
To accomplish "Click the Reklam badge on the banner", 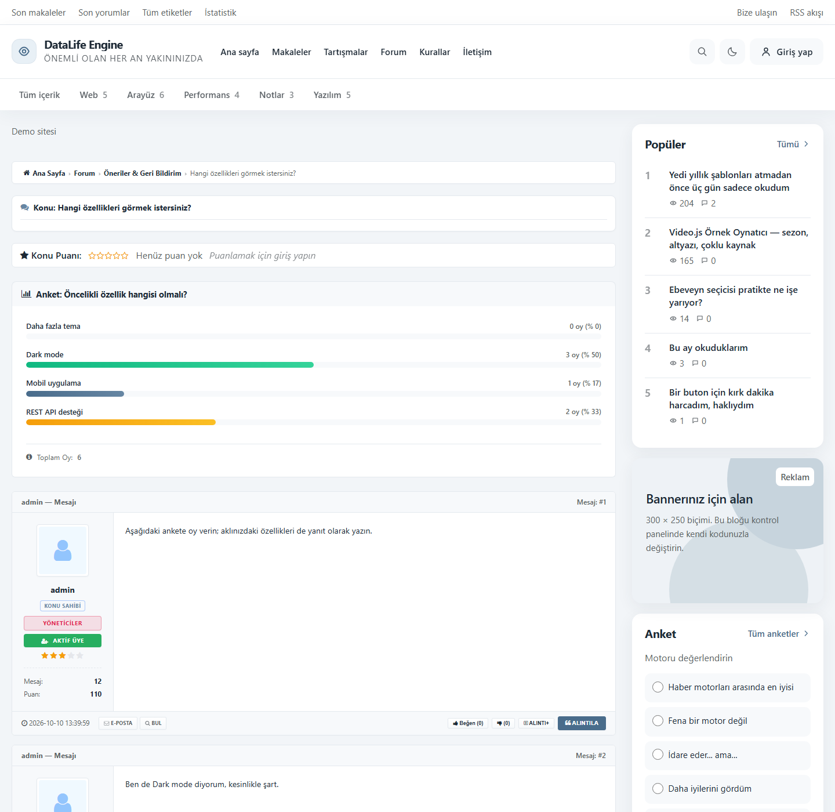I will pyautogui.click(x=795, y=477).
